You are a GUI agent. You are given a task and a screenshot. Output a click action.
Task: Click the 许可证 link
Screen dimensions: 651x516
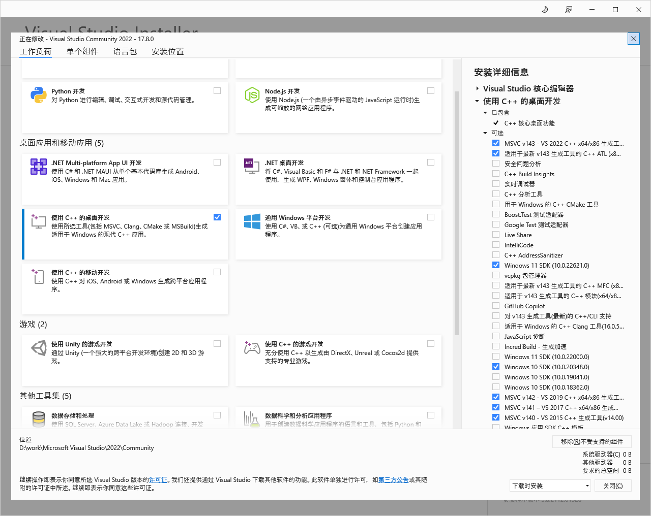[158, 479]
